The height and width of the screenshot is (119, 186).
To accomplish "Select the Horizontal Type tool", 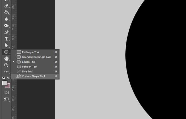I will pos(6,39).
